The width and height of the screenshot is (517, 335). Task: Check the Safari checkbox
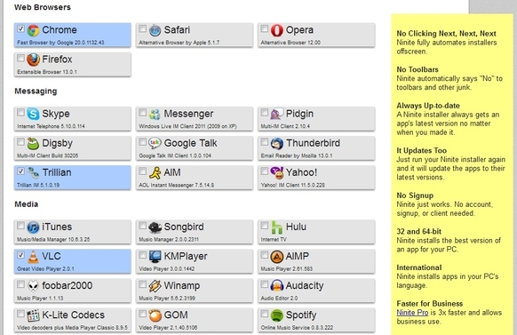(x=142, y=28)
